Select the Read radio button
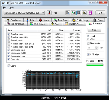109x100 pixels. coord(88,36)
